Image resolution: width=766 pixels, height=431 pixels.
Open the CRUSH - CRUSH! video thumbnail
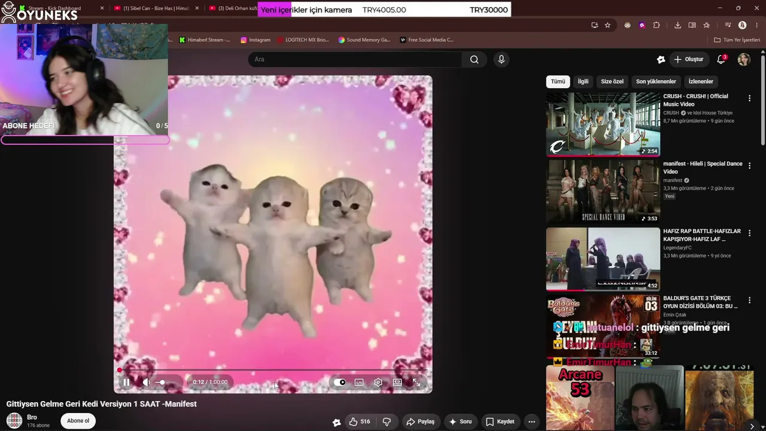pyautogui.click(x=603, y=124)
